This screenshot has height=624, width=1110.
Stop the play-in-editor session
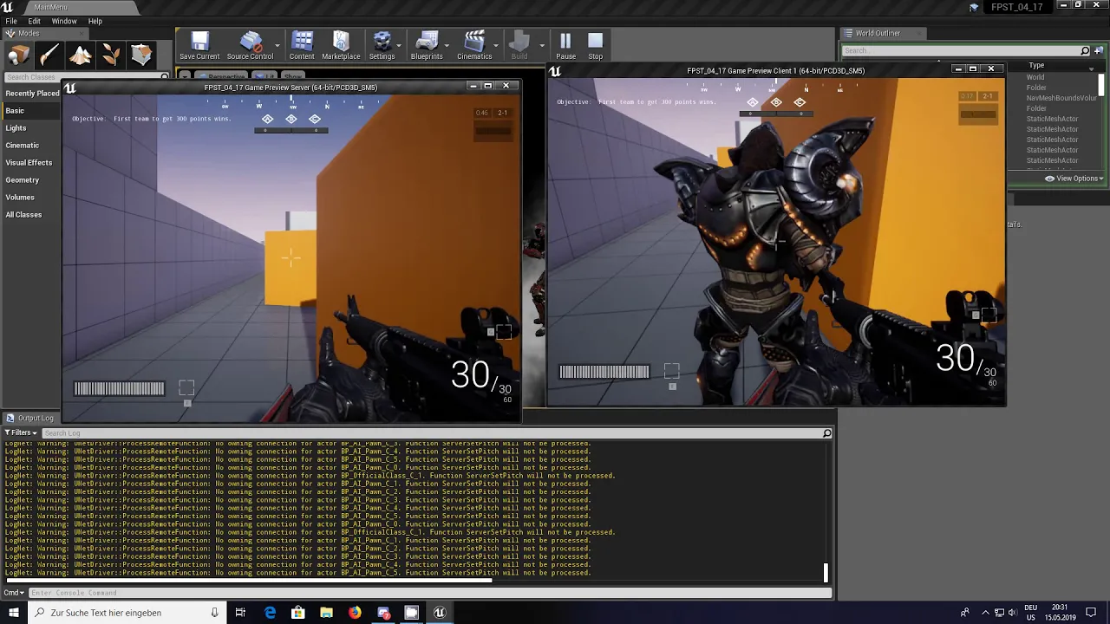point(595,45)
